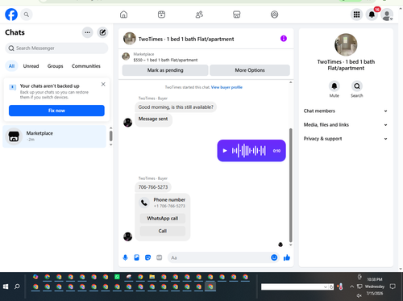The width and height of the screenshot is (403, 301).
Task: Open the Groups profile-circle icon in top navigation
Action: click(274, 15)
